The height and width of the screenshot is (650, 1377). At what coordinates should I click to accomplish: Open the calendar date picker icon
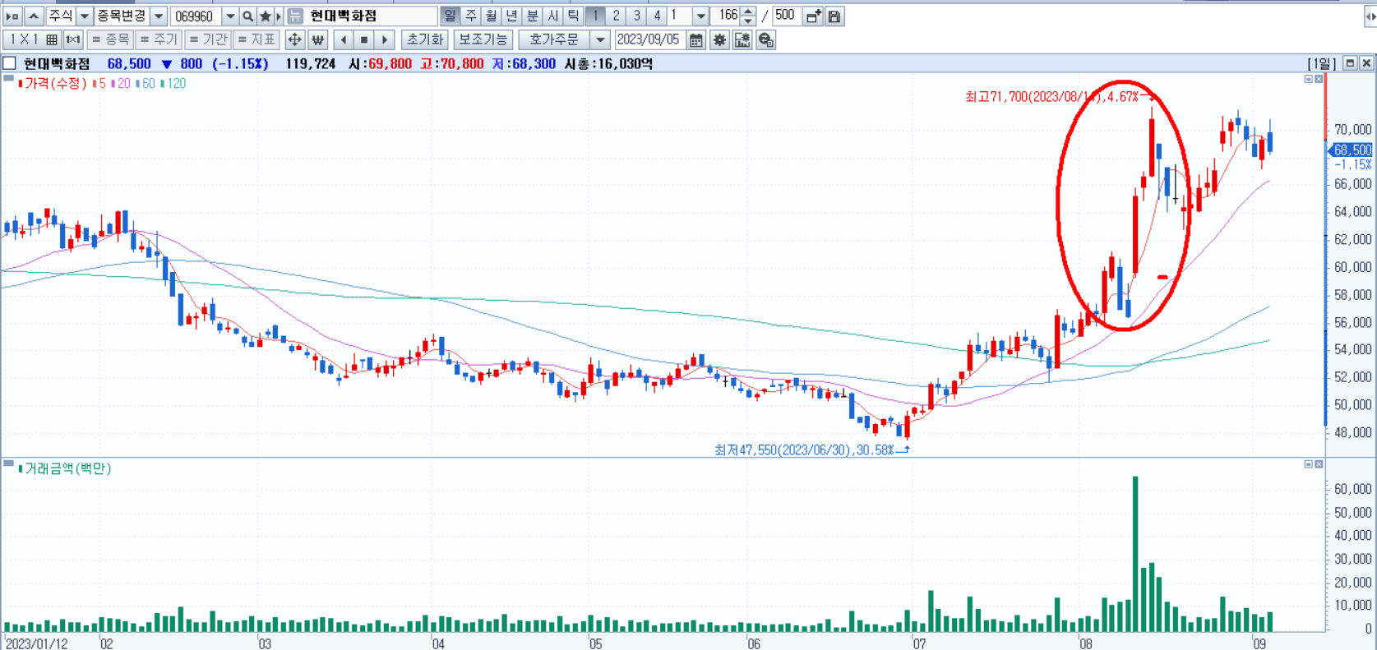point(695,39)
